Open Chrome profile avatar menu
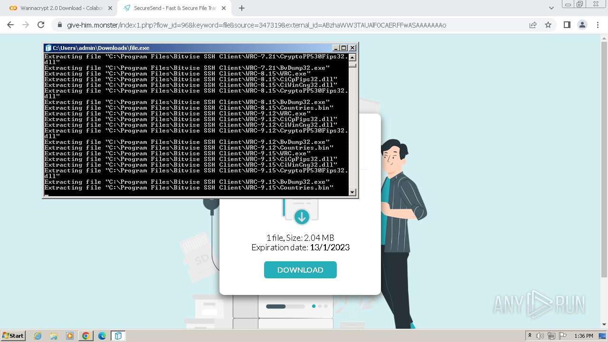Viewport: 608px width, 342px height. 582,25
